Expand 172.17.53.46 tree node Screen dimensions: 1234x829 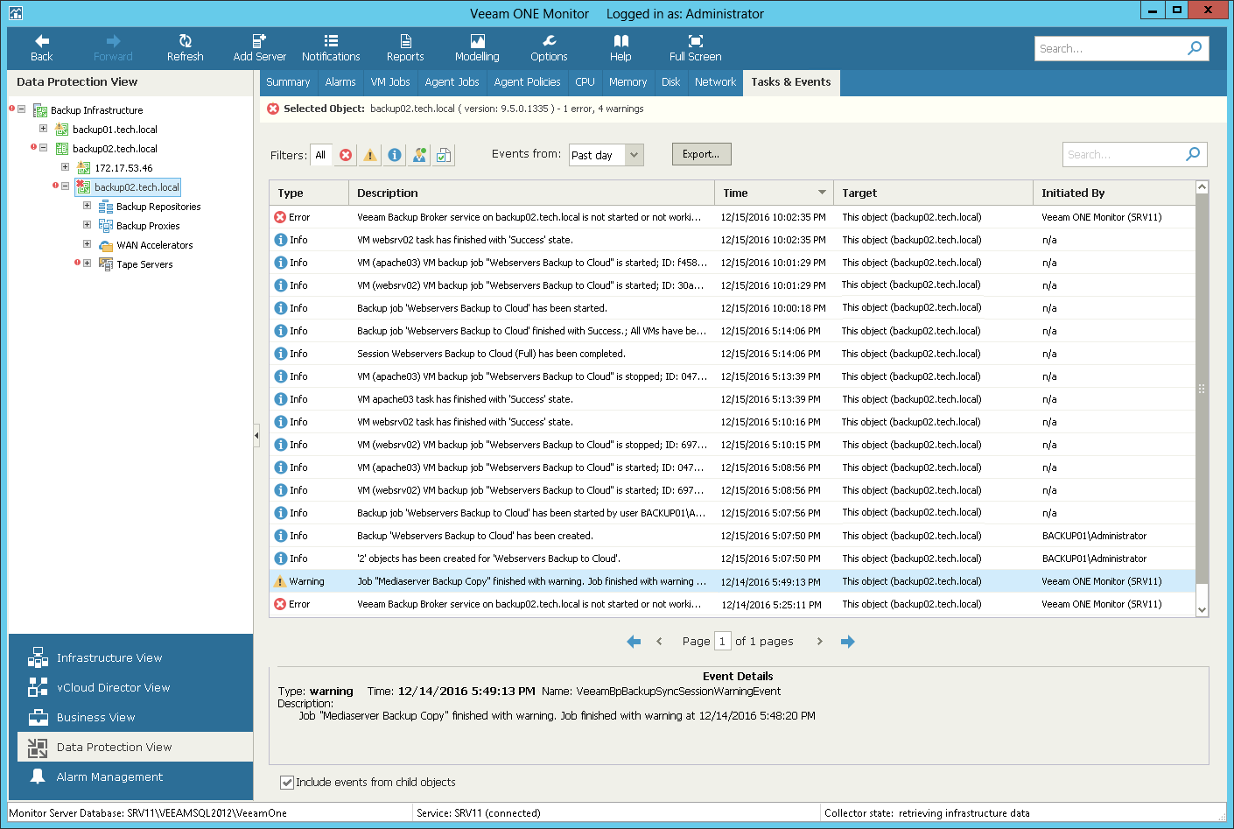(x=65, y=167)
